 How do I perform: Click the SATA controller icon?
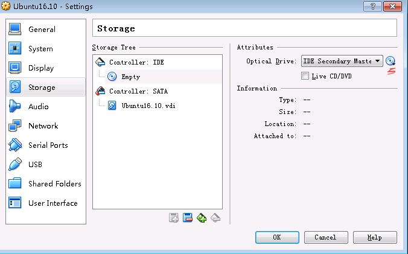[100, 91]
